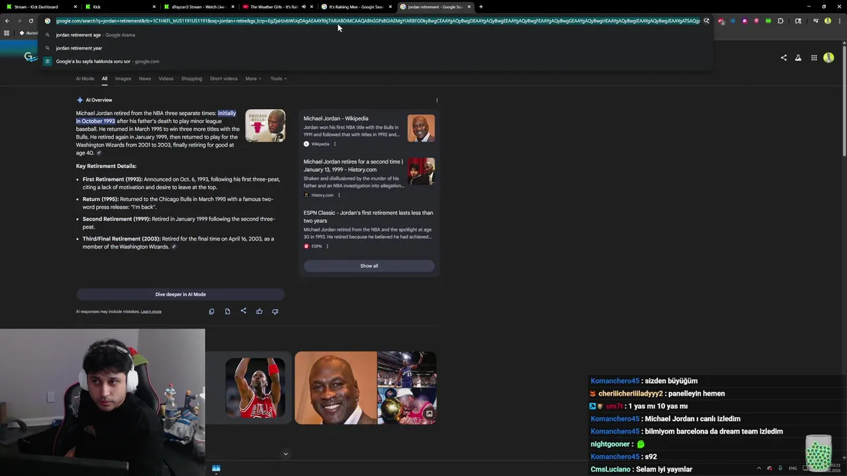The width and height of the screenshot is (847, 476).
Task: Click the export document icon under AI Overview
Action: 228,311
